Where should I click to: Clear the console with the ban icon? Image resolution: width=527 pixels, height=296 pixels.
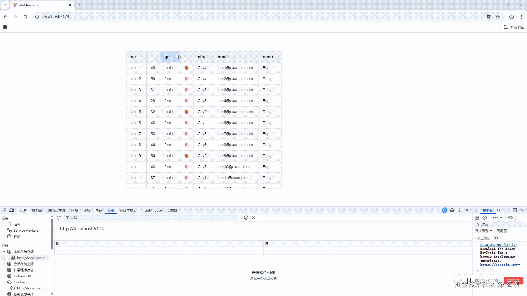pos(485,218)
